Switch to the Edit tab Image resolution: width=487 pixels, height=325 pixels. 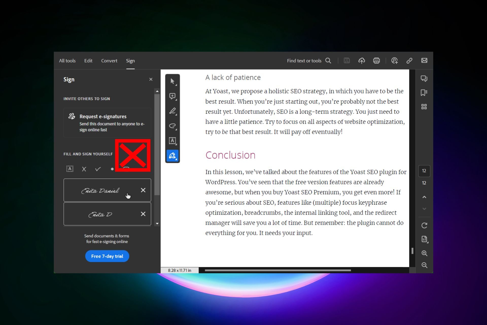coord(88,61)
